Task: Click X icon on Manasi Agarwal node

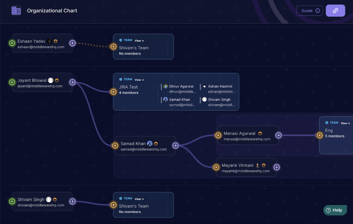Action: tap(218, 135)
